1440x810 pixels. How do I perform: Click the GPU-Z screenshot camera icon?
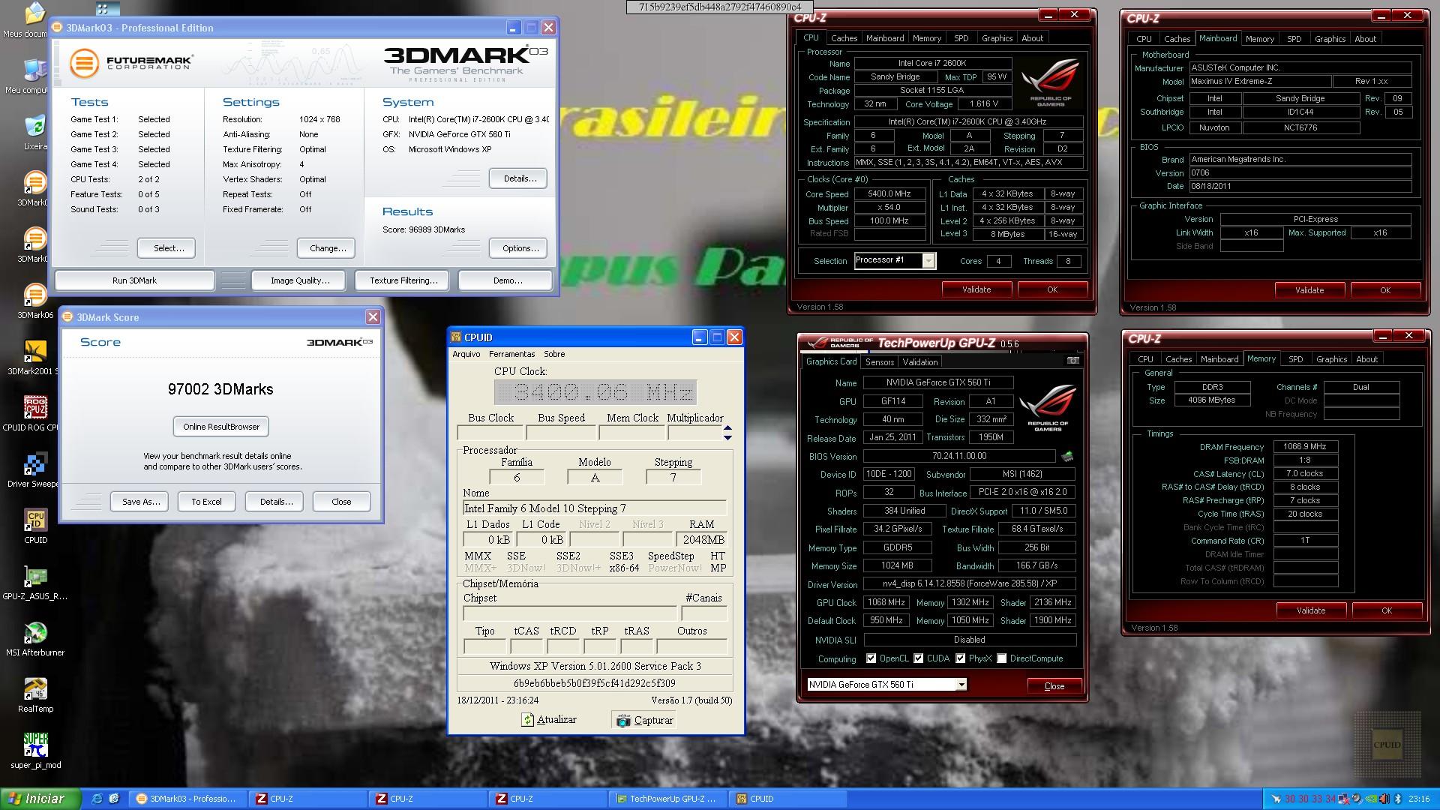click(1073, 361)
